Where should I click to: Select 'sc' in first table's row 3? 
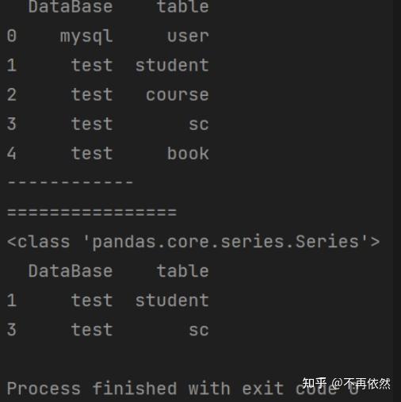(x=199, y=124)
